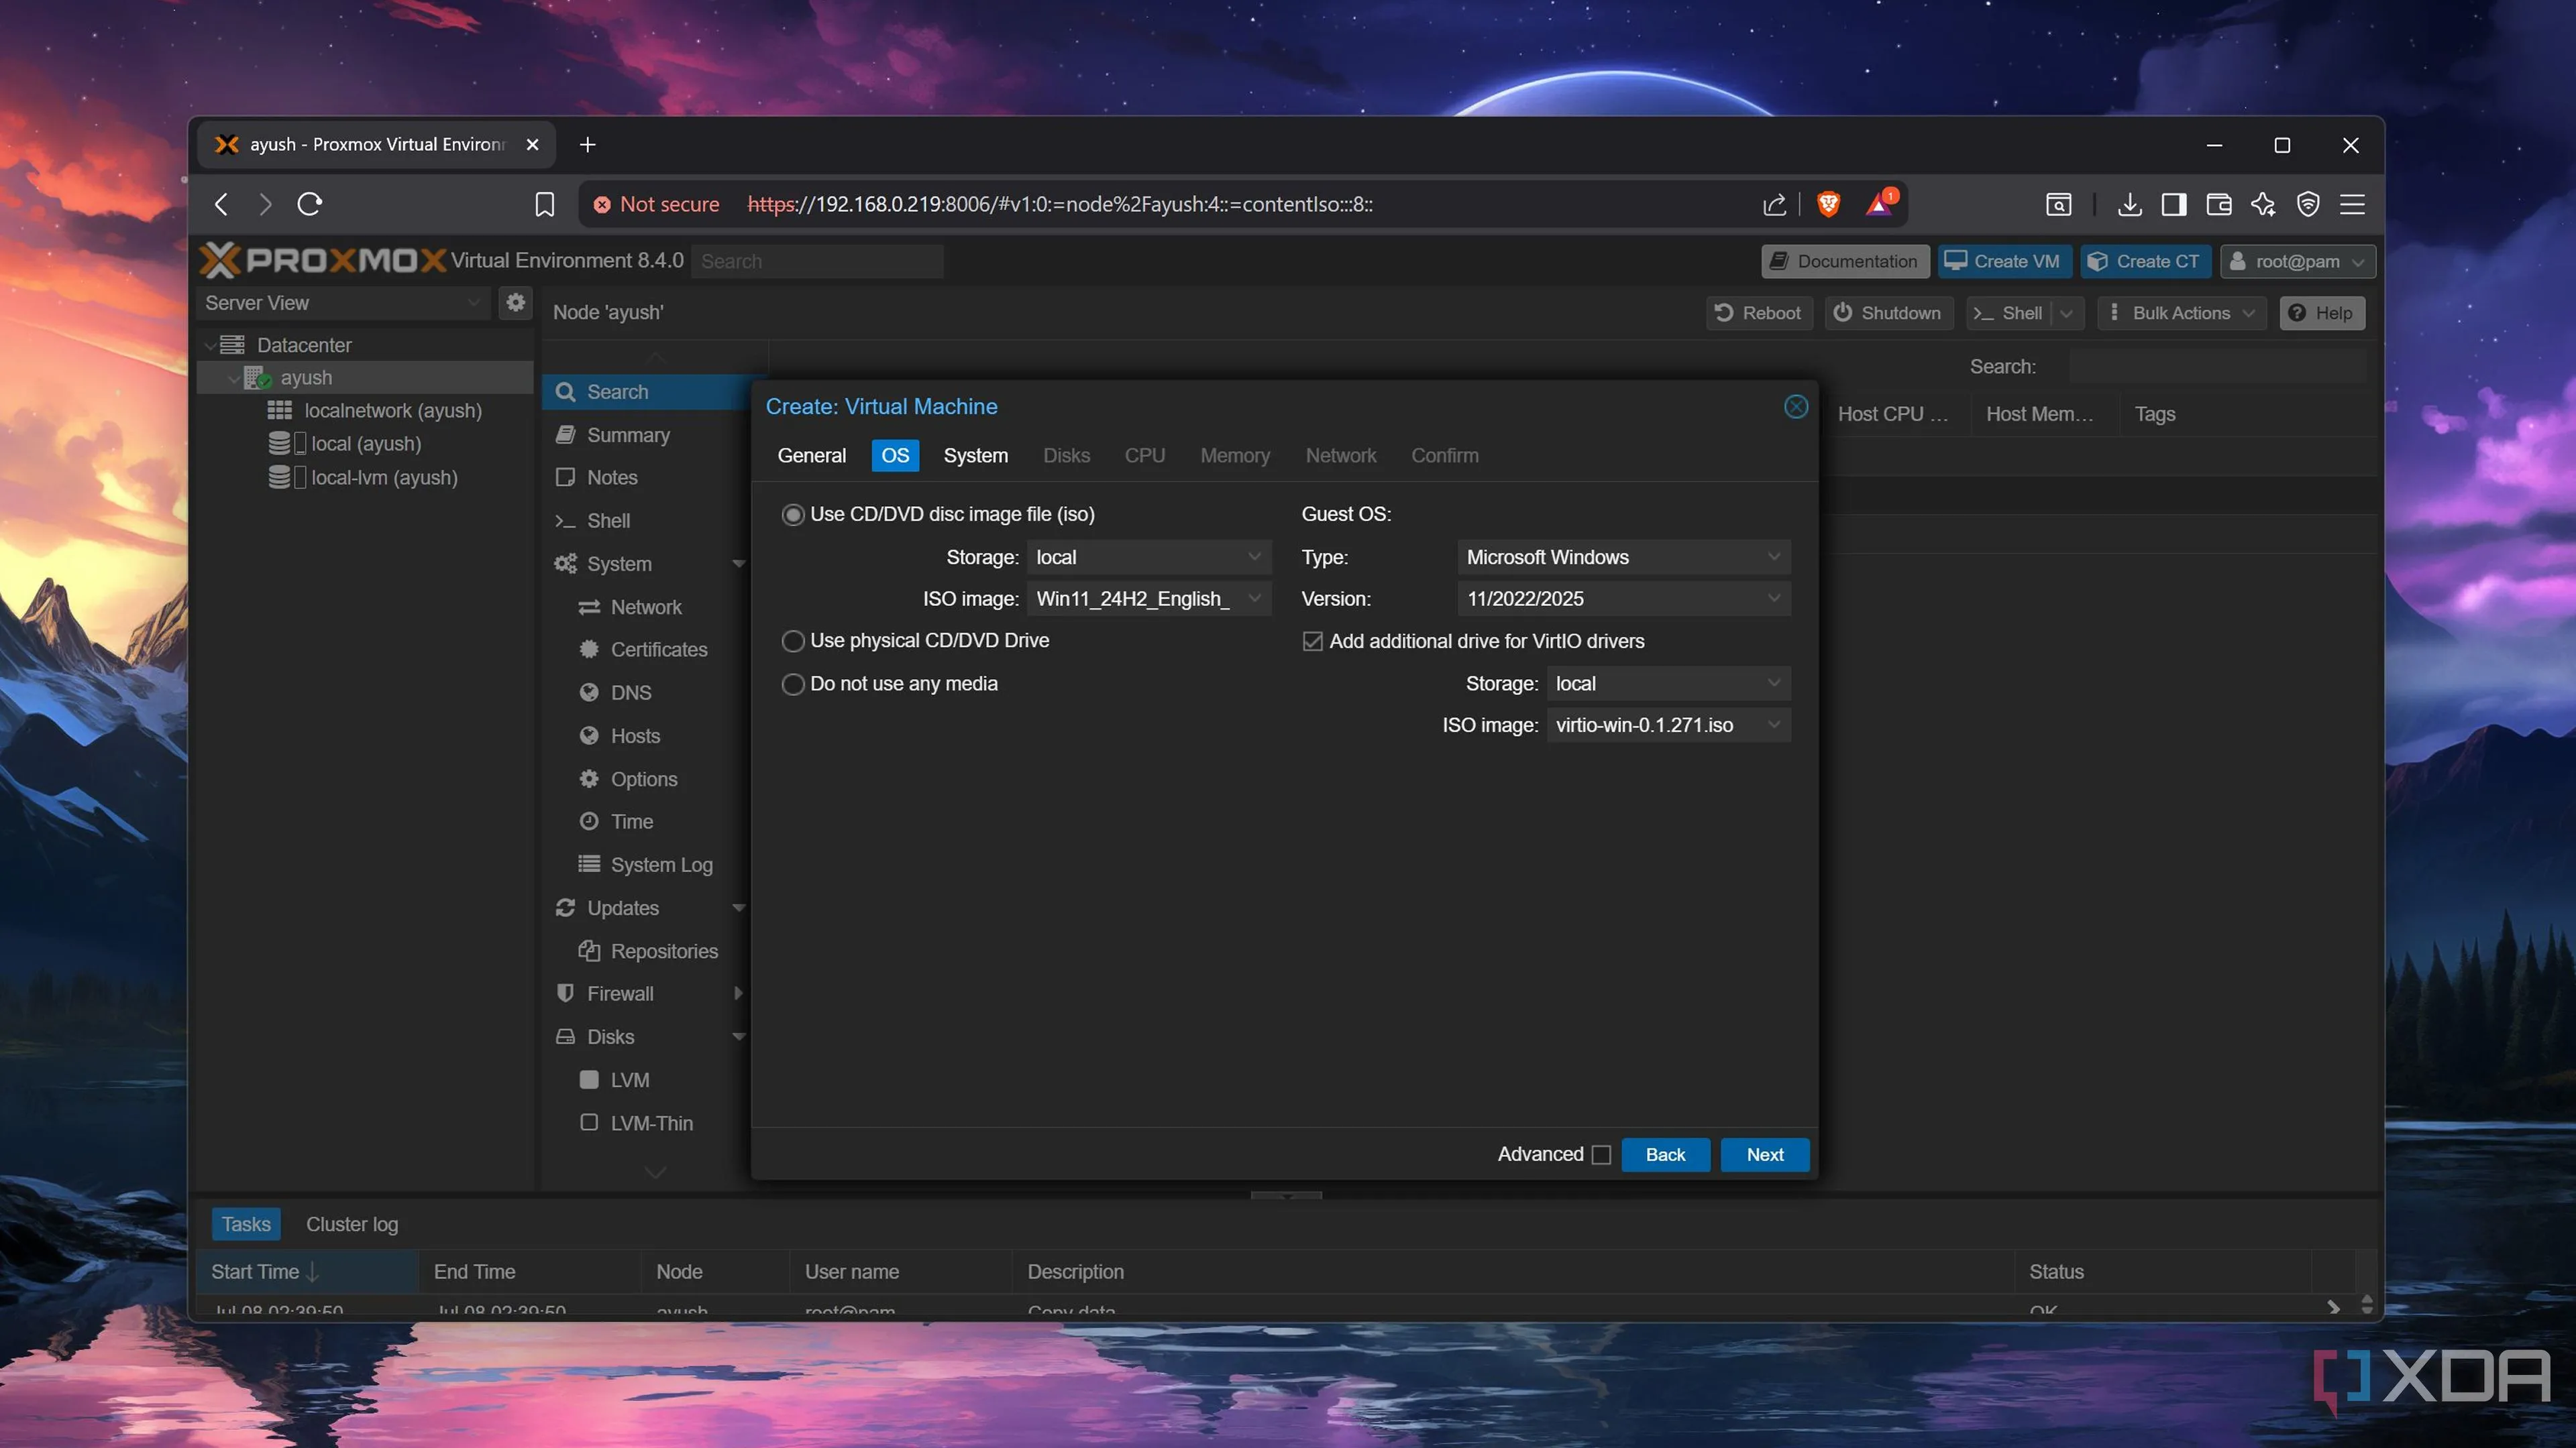Click inside the Proxmox search field
Viewport: 2576px width, 1448px height.
coord(817,261)
